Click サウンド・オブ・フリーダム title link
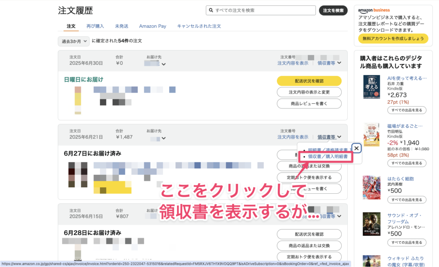This screenshot has width=439, height=267. pos(405,218)
